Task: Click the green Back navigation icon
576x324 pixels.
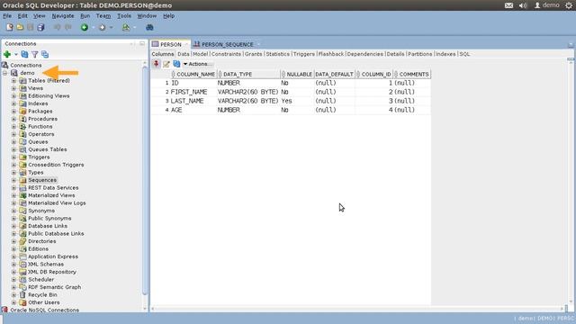Action: [85, 27]
